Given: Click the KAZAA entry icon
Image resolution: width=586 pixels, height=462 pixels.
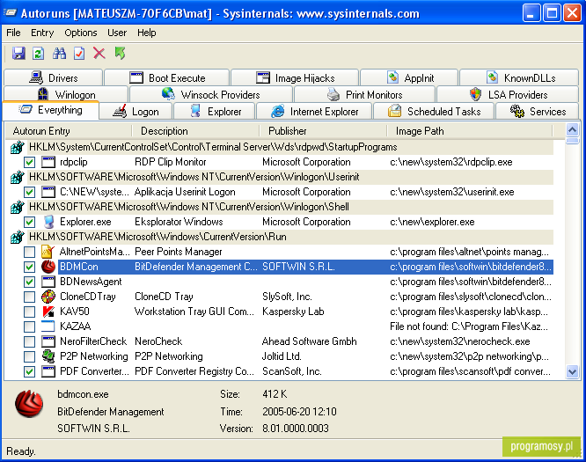Looking at the screenshot, I should click(x=48, y=326).
